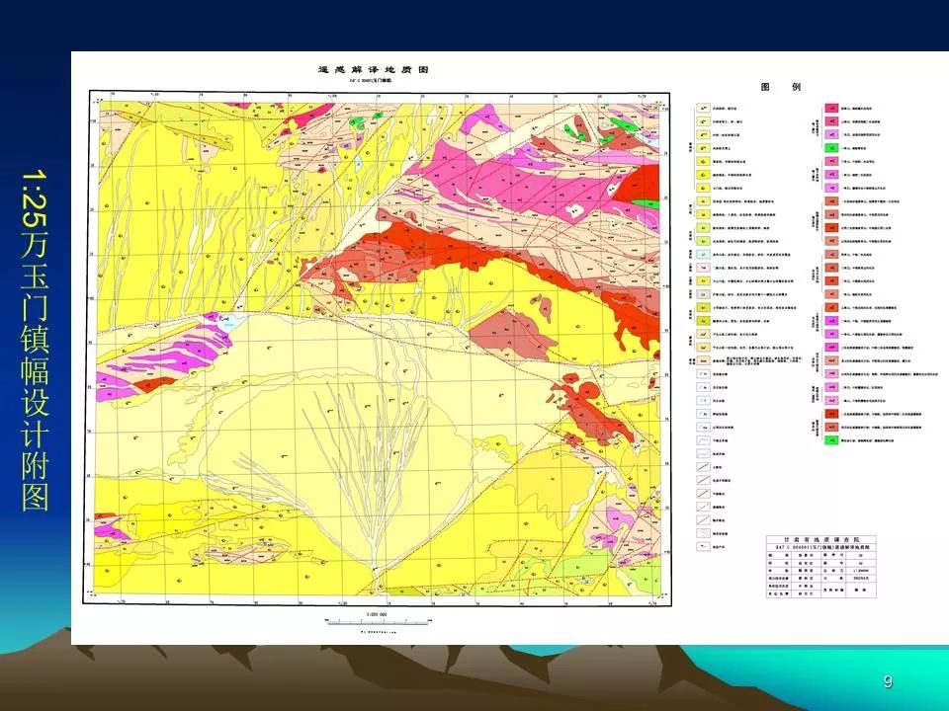Select title block header 甘肃省地质调查院
This screenshot has width=949, height=711.
pos(821,539)
